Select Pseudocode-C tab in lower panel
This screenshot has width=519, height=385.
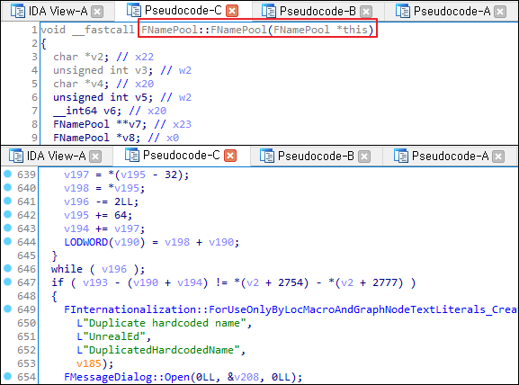(x=181, y=155)
